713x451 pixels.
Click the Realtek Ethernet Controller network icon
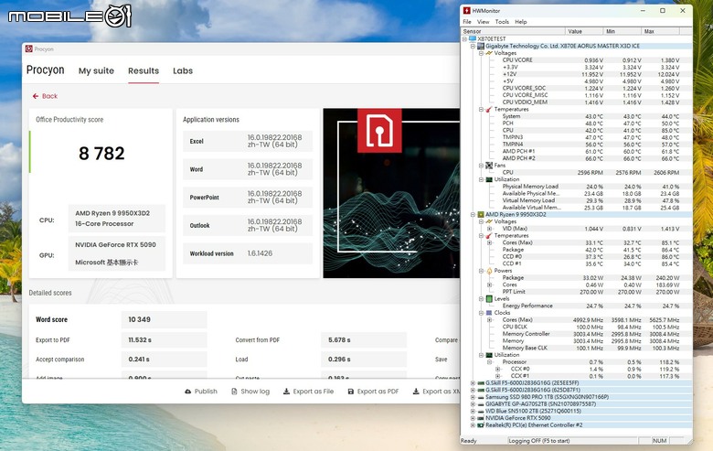(481, 425)
